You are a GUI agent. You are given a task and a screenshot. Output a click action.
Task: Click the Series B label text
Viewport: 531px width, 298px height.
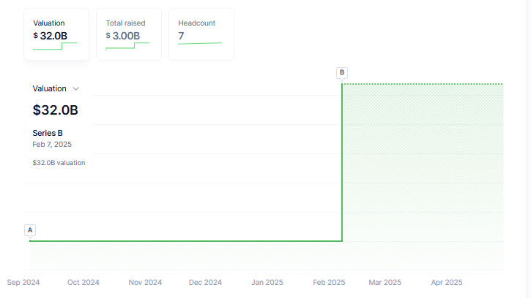coord(48,133)
